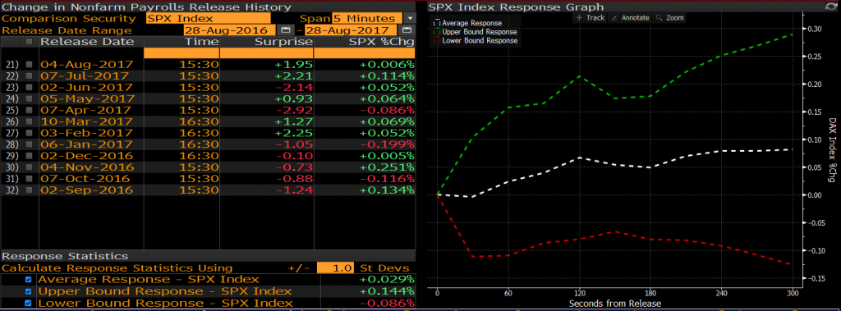Select row 30) 04-Nov-2016 release date
Image resolution: width=841 pixels, height=311 pixels.
click(x=86, y=167)
